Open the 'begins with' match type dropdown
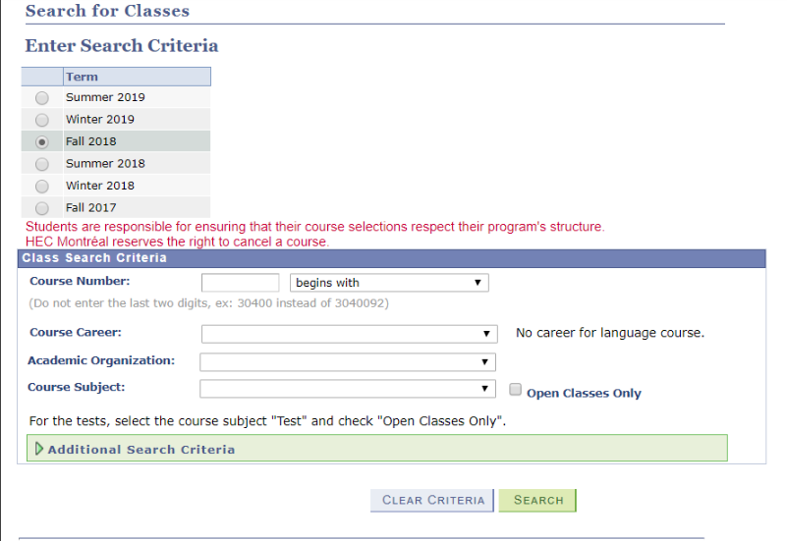The width and height of the screenshot is (787, 541). (x=389, y=283)
